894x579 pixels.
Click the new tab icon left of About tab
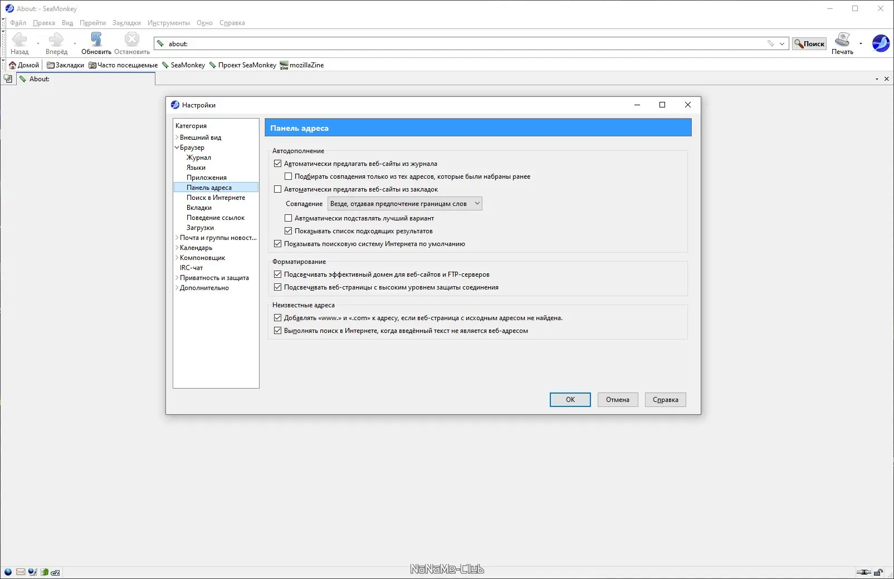click(x=8, y=79)
